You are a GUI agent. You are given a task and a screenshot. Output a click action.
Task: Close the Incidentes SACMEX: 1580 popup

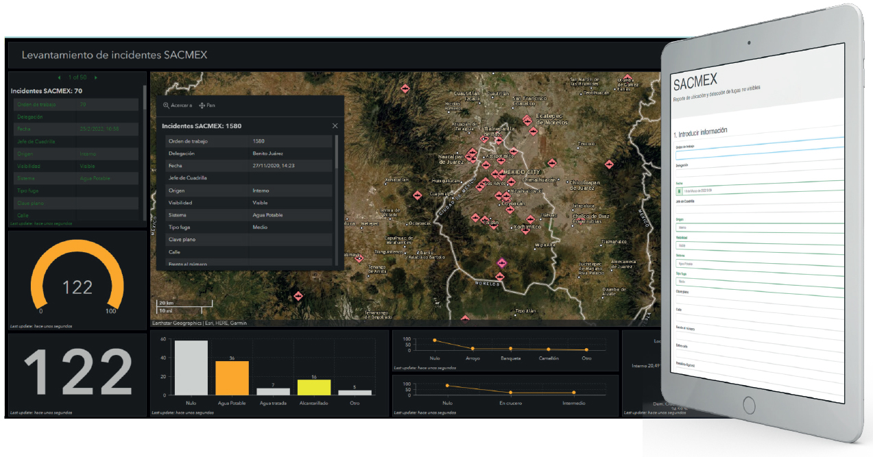tap(335, 126)
